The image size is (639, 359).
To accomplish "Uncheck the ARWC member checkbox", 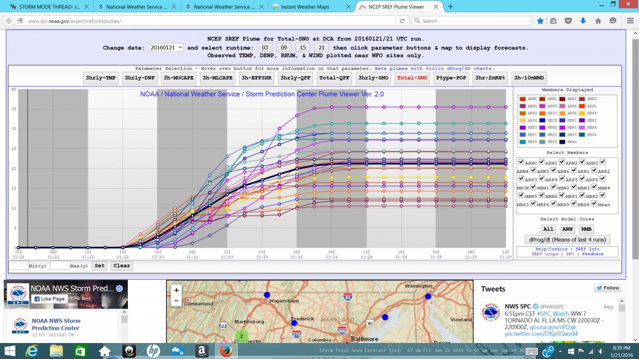I will pyautogui.click(x=521, y=162).
